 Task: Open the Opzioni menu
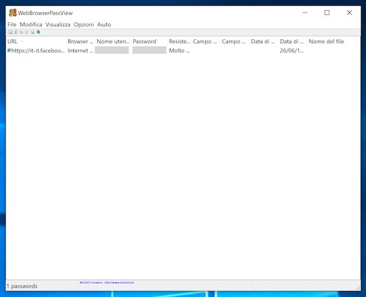pyautogui.click(x=84, y=25)
